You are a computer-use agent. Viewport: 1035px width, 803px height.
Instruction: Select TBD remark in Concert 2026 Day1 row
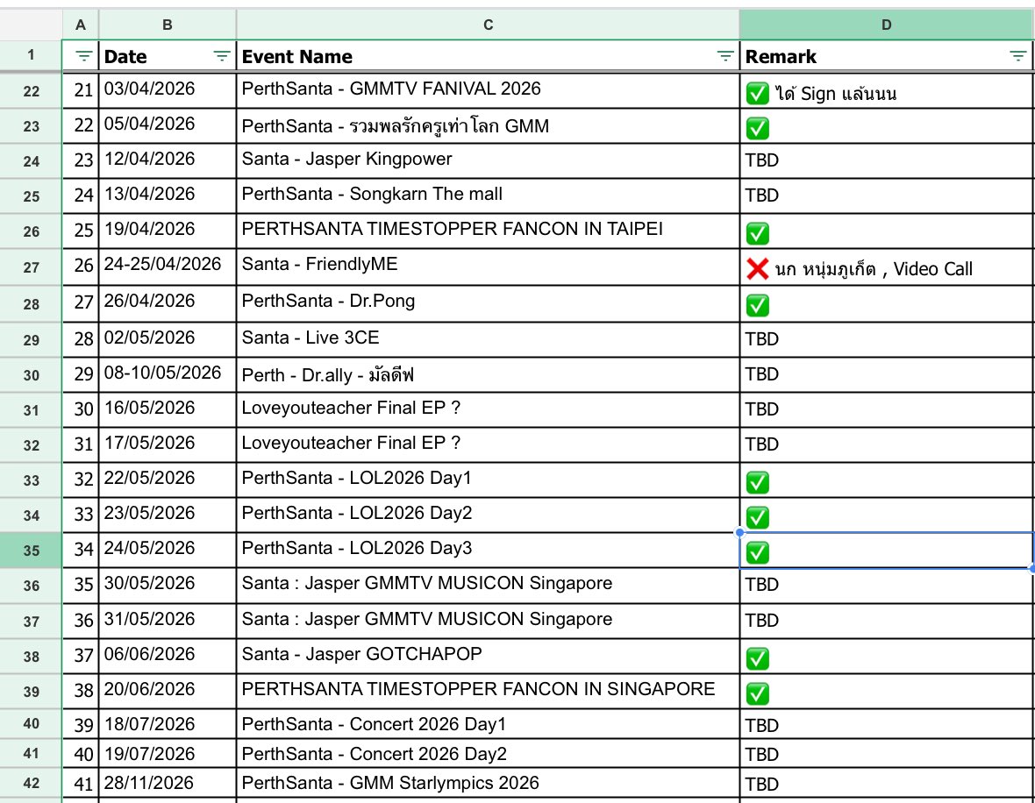887,724
